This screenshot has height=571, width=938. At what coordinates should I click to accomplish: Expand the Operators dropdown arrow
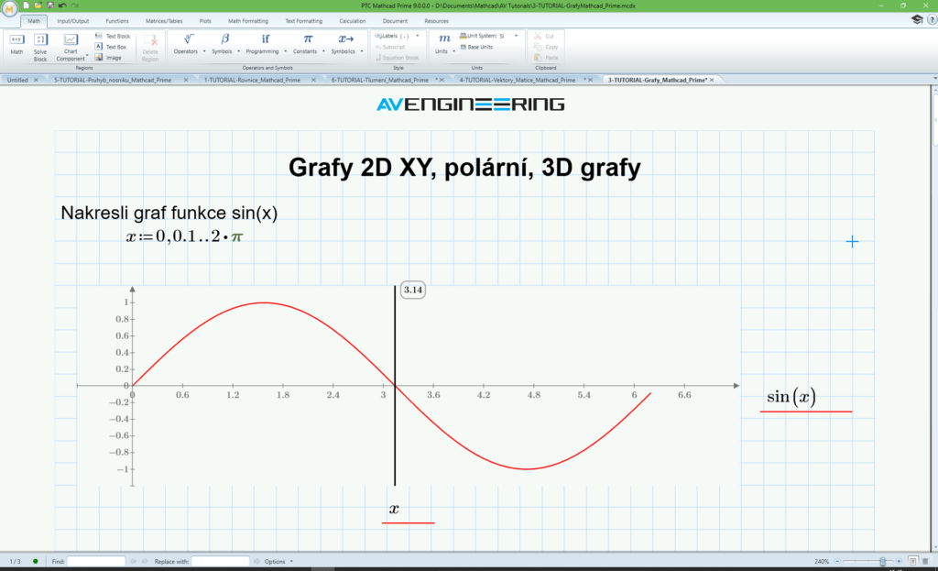pyautogui.click(x=204, y=51)
